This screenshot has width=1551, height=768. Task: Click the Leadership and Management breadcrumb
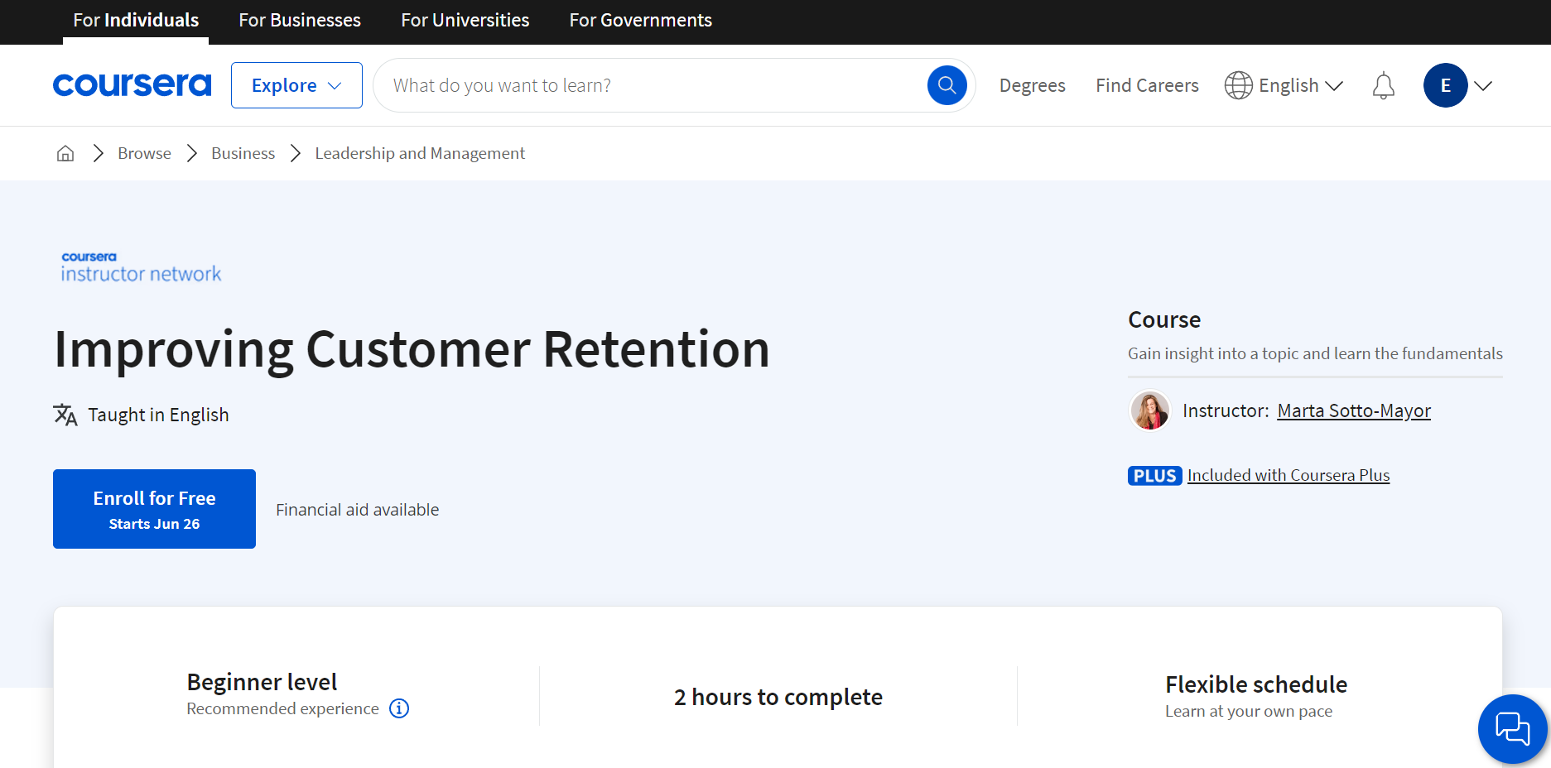[x=420, y=153]
